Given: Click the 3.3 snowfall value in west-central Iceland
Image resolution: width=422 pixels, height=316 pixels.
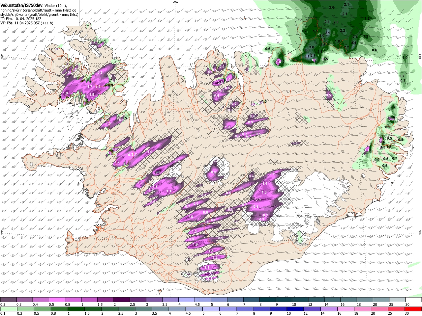Looking at the screenshot, I should [158, 172].
